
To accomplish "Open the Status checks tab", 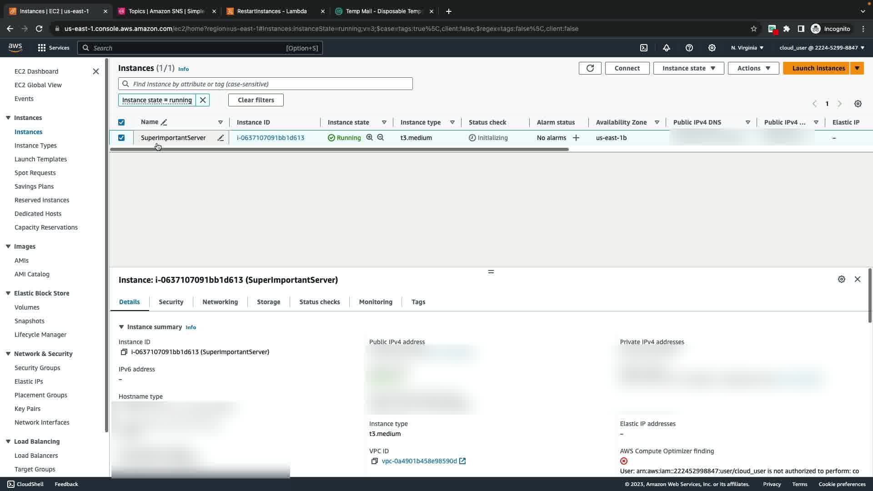I will (x=319, y=302).
